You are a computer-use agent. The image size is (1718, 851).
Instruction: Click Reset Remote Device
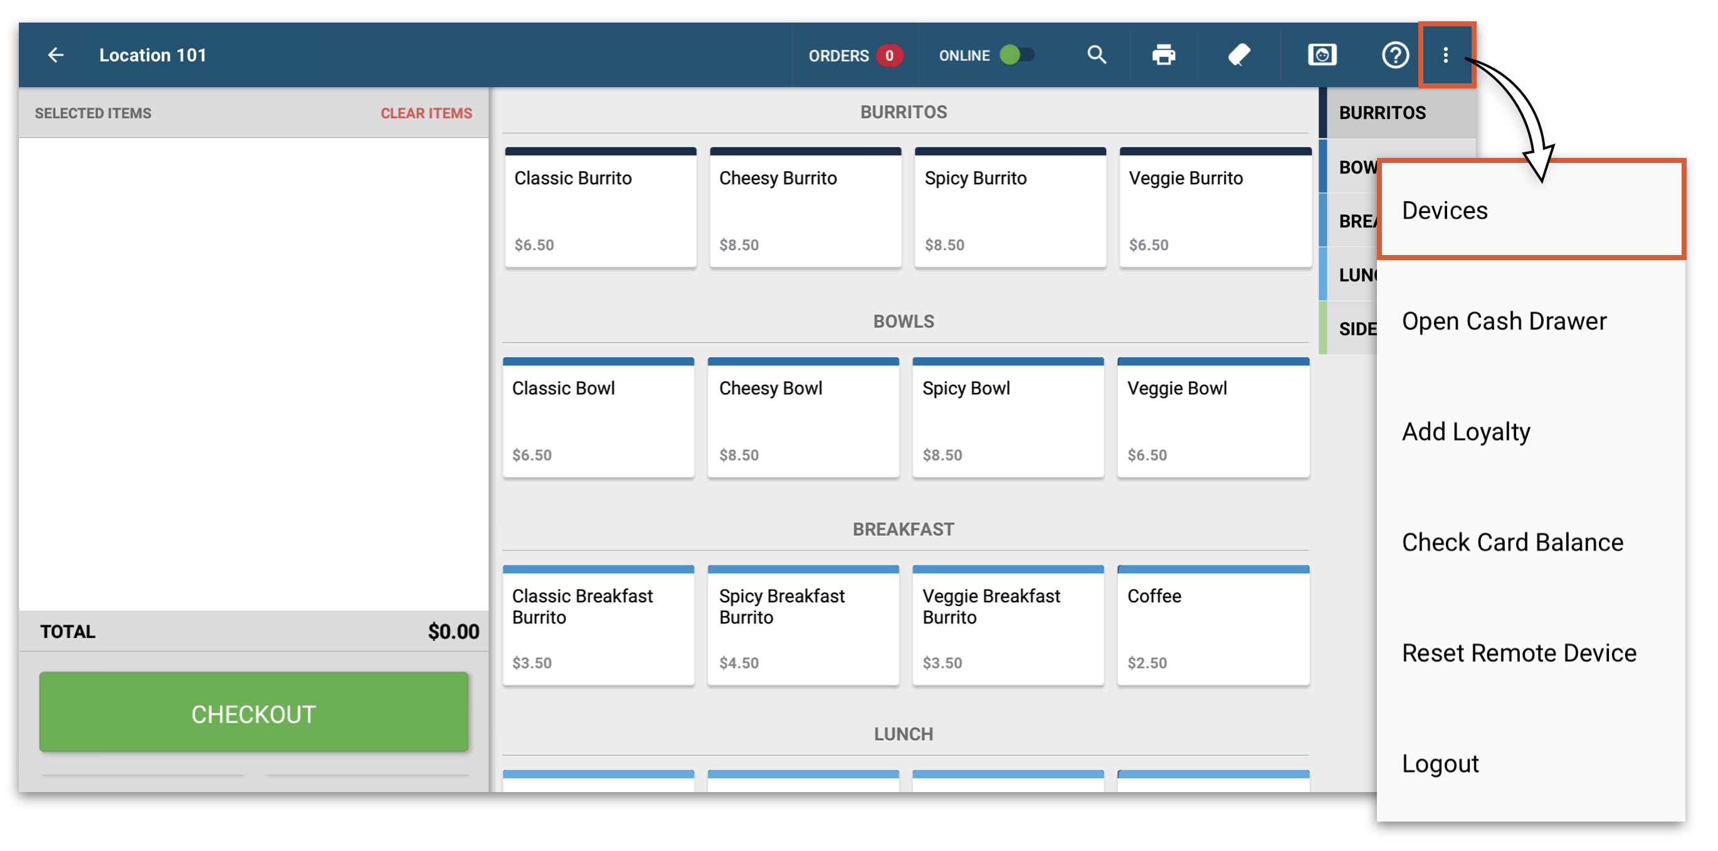[x=1519, y=652]
